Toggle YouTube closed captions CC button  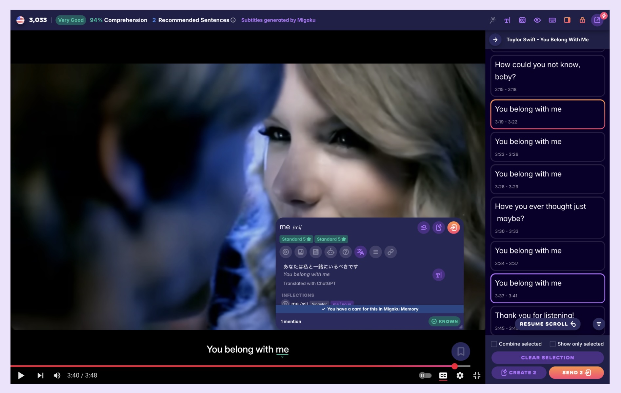443,375
